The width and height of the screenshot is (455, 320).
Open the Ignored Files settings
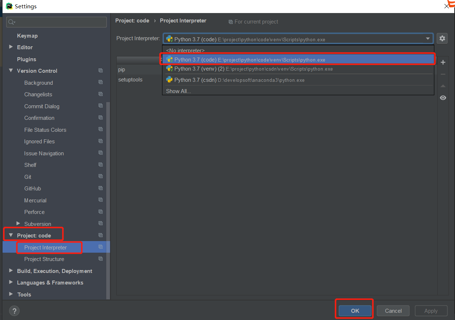pos(40,142)
